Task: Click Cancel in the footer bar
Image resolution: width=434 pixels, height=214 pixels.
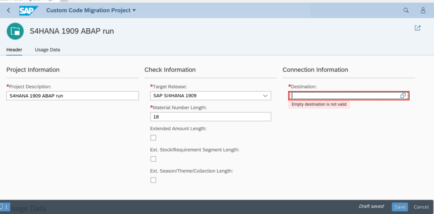Action: pos(421,207)
